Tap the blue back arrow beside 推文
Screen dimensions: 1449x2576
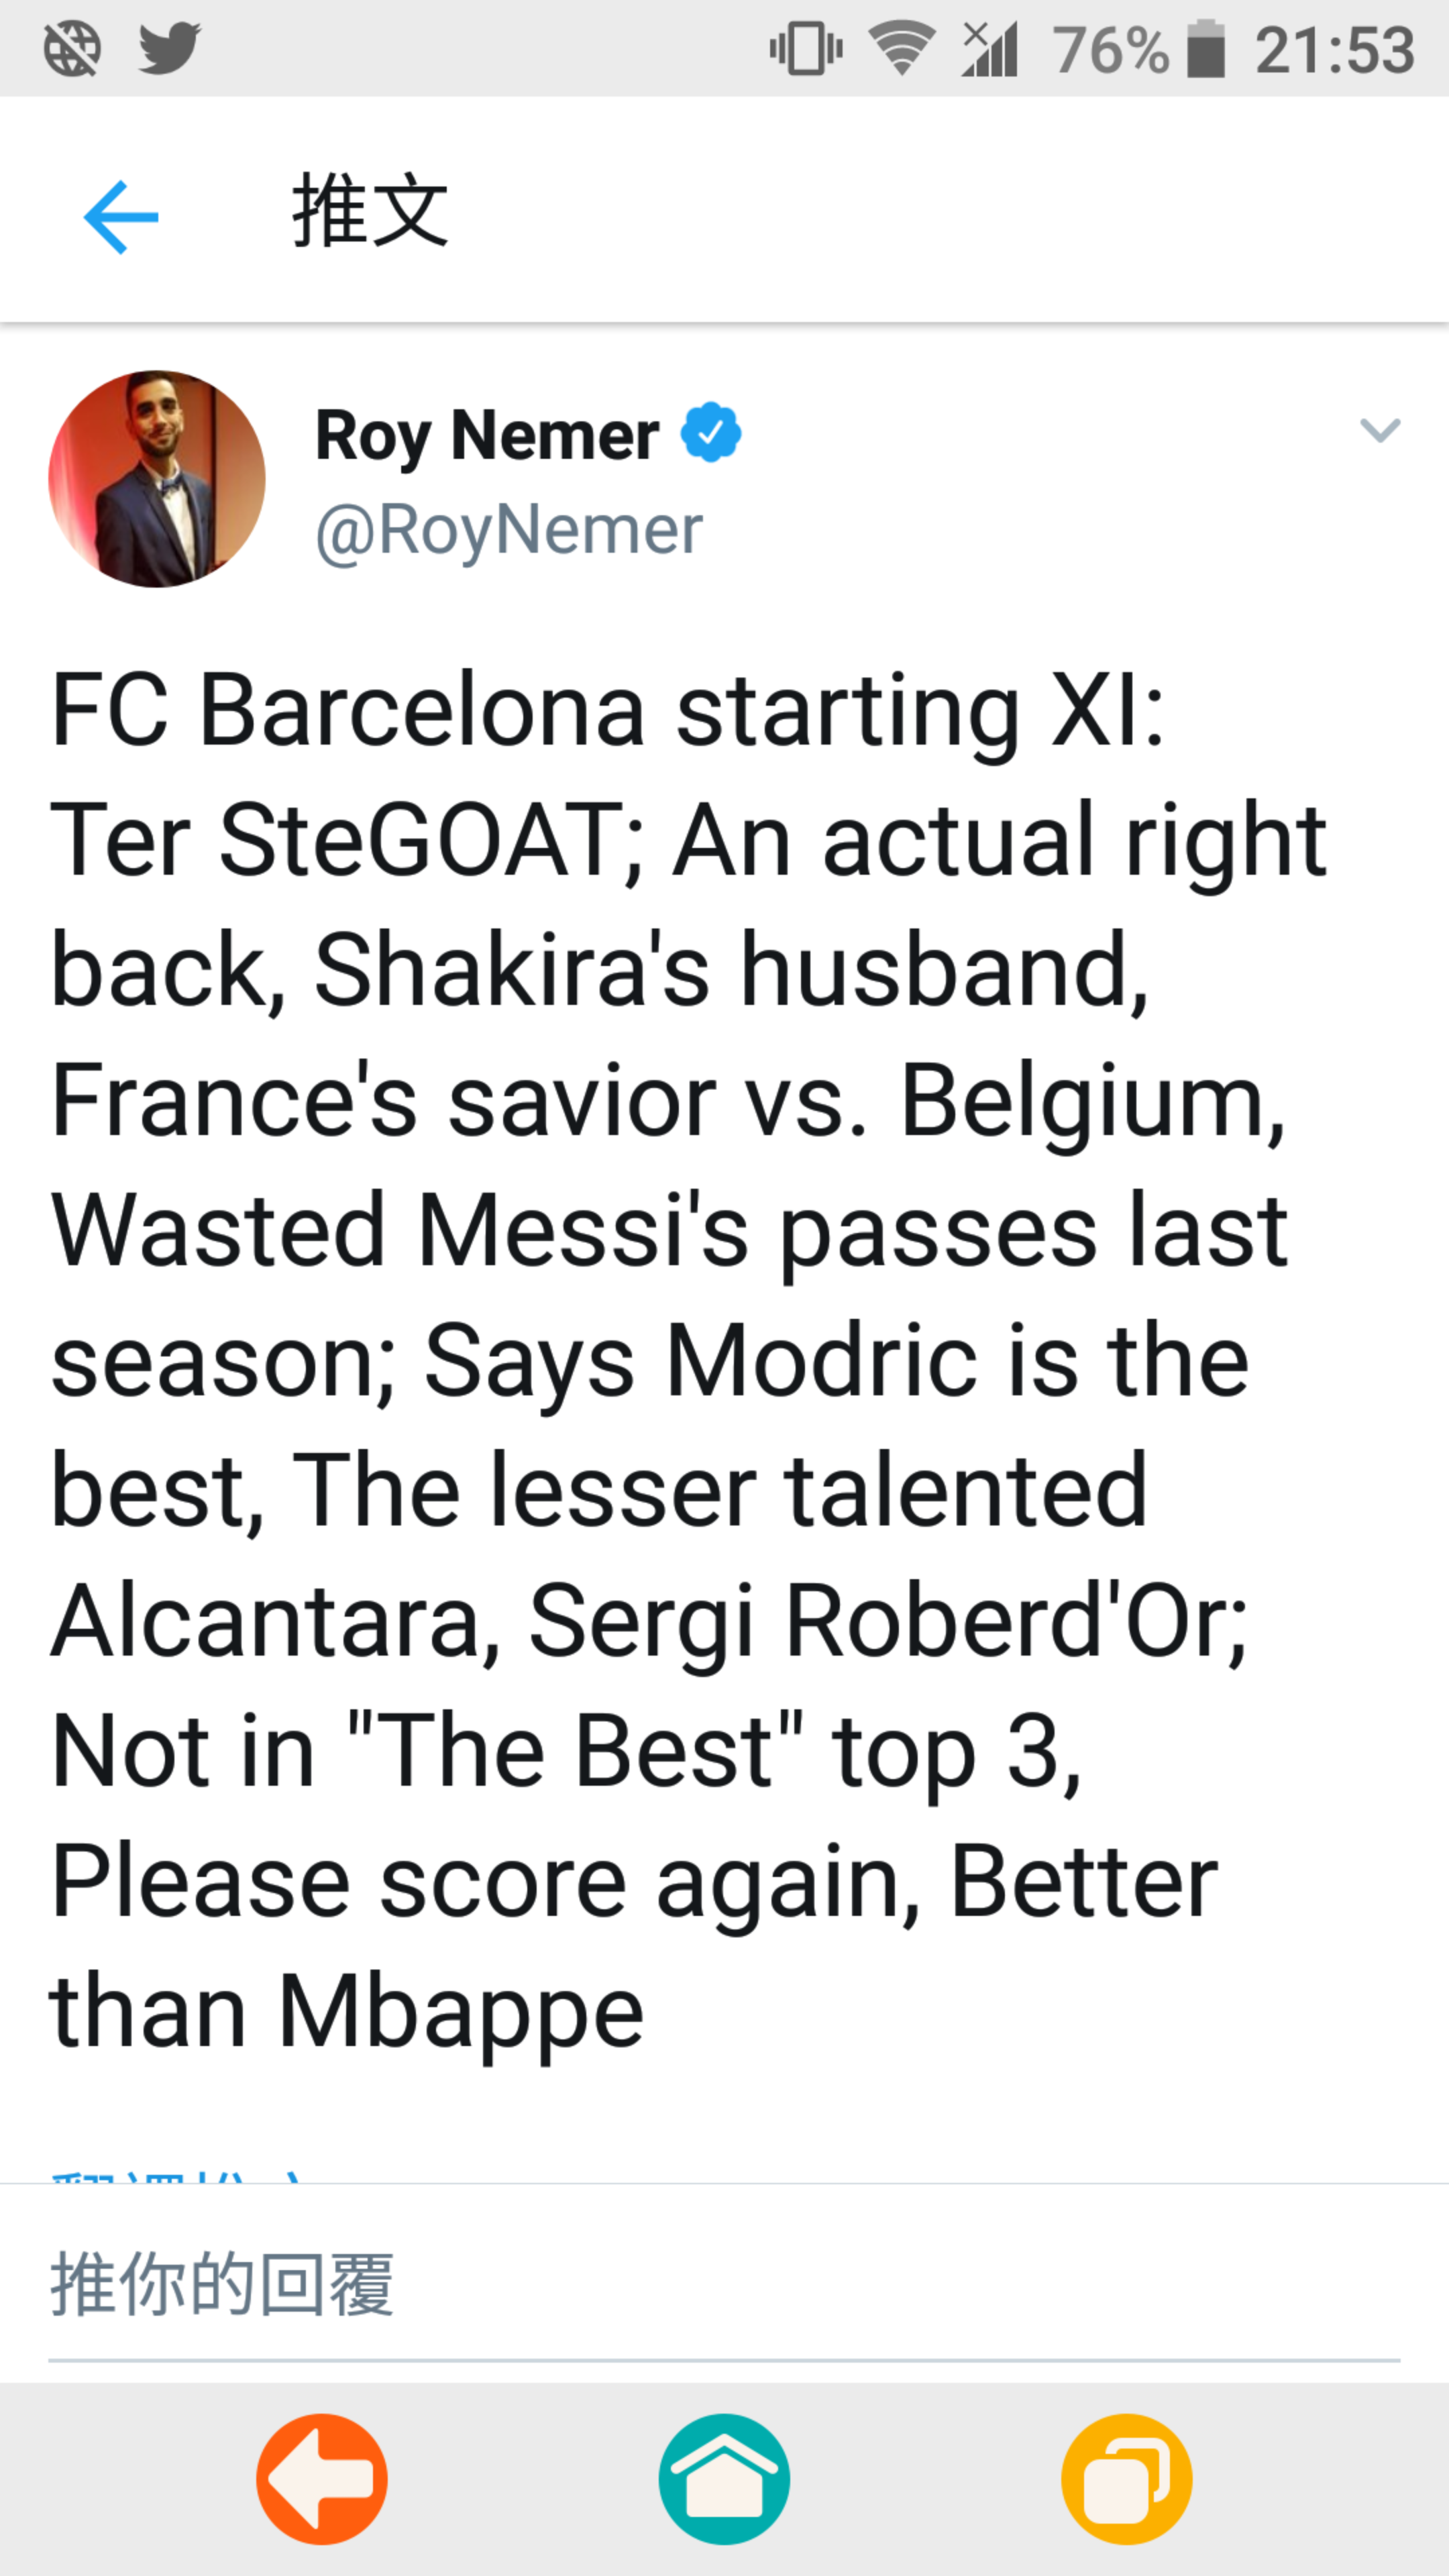[x=121, y=216]
